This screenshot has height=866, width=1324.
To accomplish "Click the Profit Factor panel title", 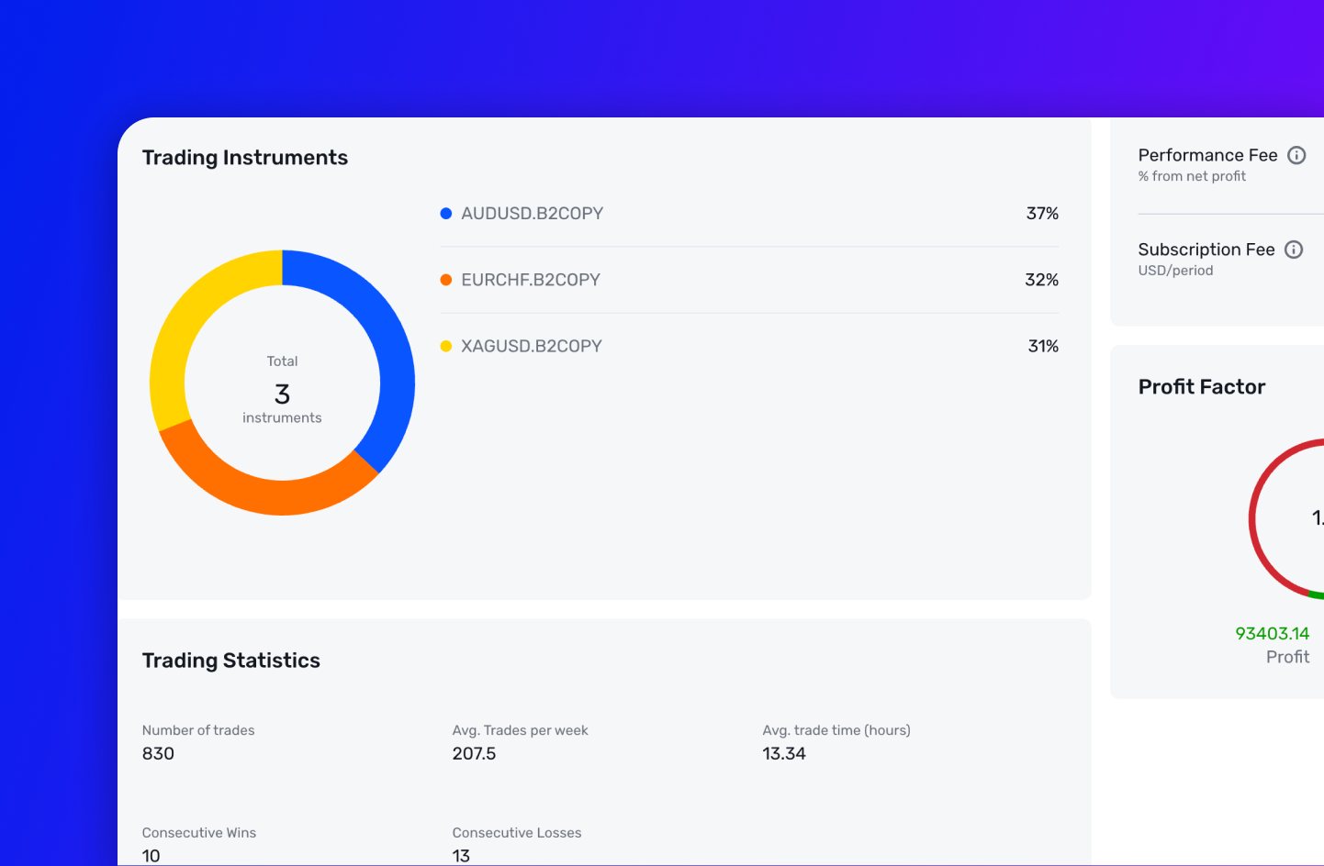I will [x=1202, y=386].
